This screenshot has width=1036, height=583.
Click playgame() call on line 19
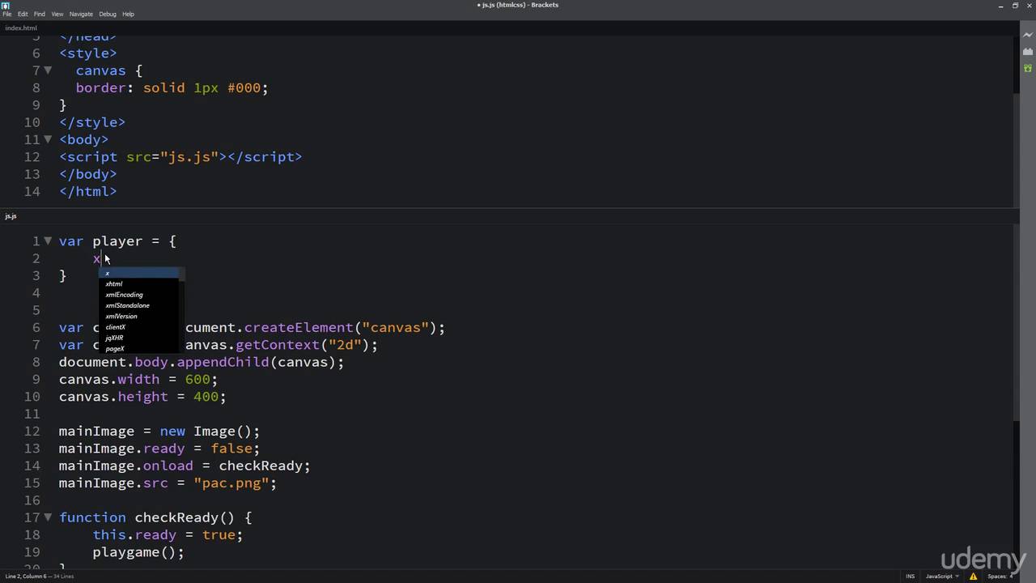[138, 552]
